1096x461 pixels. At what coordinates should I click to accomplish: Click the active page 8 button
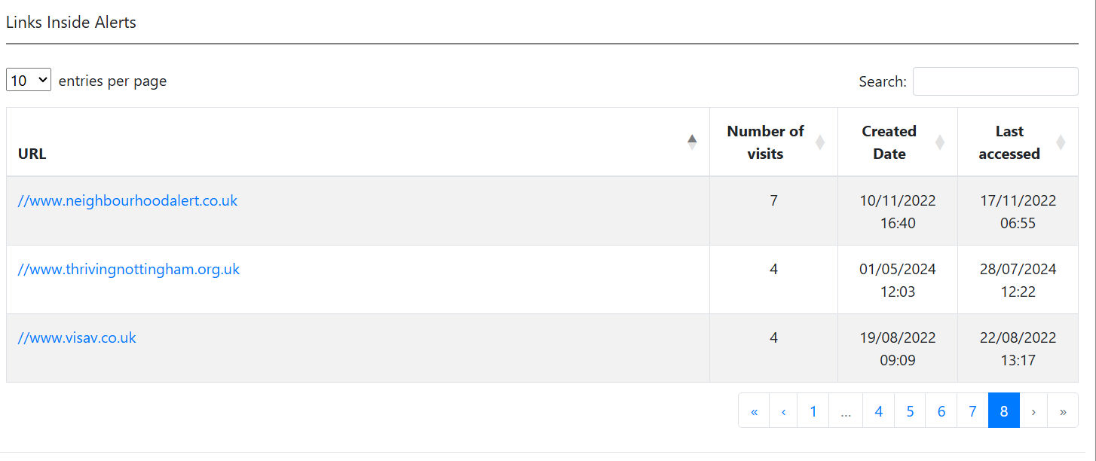click(1004, 411)
